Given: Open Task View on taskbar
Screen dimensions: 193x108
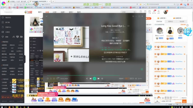Looking at the screenshot, I should 6,107.
